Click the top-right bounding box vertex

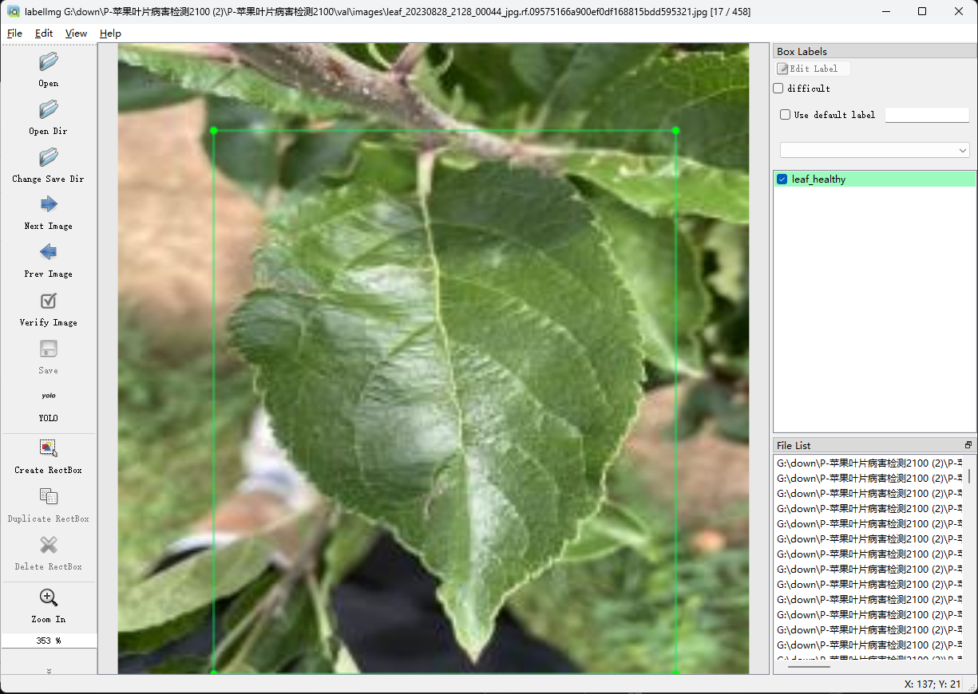click(x=676, y=130)
